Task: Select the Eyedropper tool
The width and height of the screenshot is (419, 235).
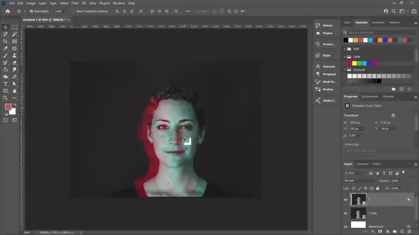Action: pos(6,48)
